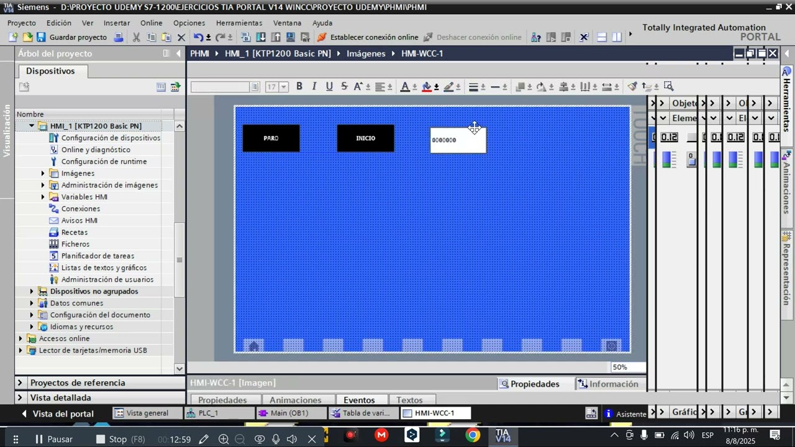Click Establecer conexión online button
795x447 pixels.
[368, 37]
